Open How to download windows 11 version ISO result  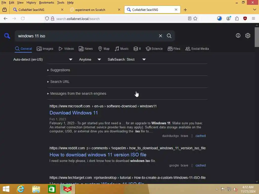(x=98, y=155)
